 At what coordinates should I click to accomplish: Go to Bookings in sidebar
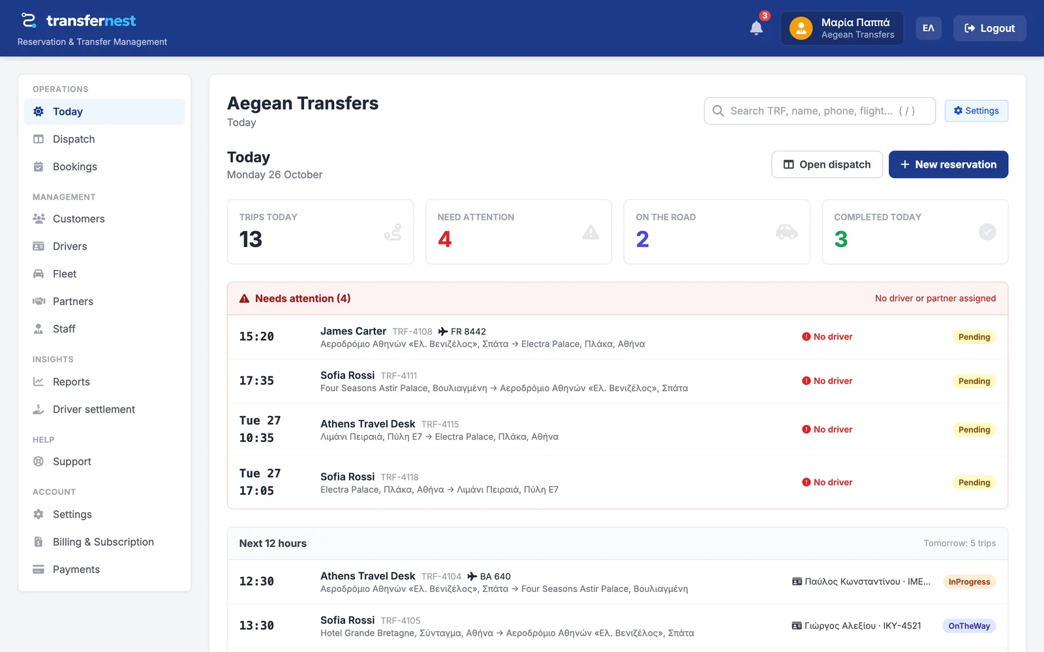[104, 166]
